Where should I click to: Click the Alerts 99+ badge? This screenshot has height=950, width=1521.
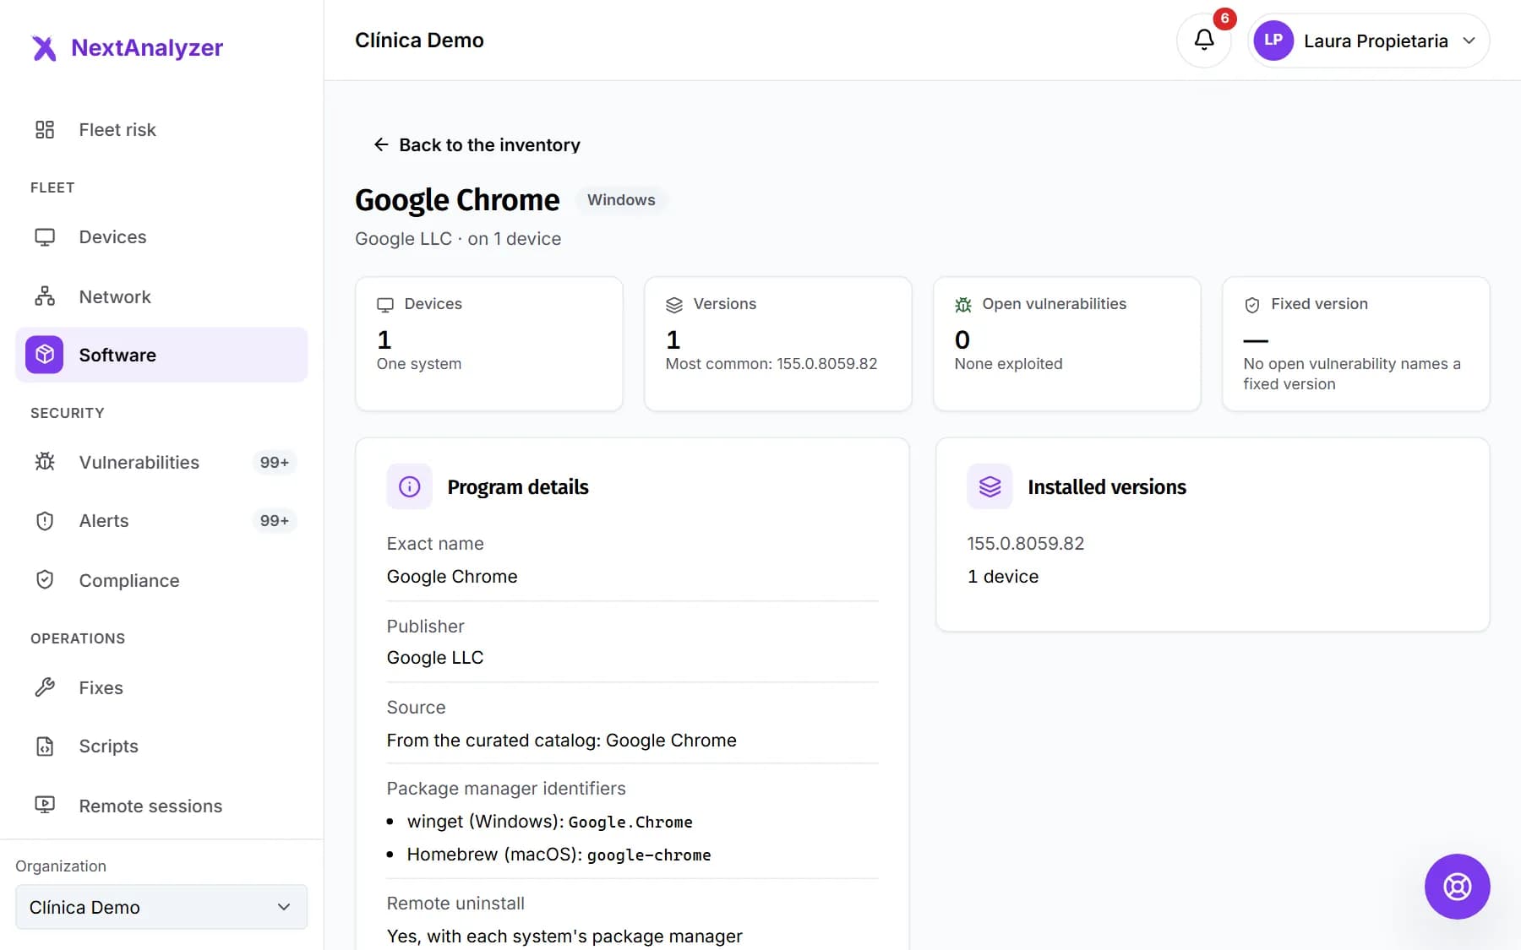[x=275, y=521]
